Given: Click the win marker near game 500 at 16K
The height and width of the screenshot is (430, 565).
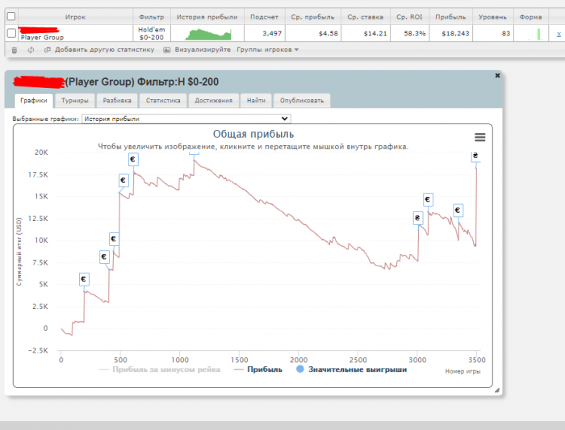Looking at the screenshot, I should point(123,181).
